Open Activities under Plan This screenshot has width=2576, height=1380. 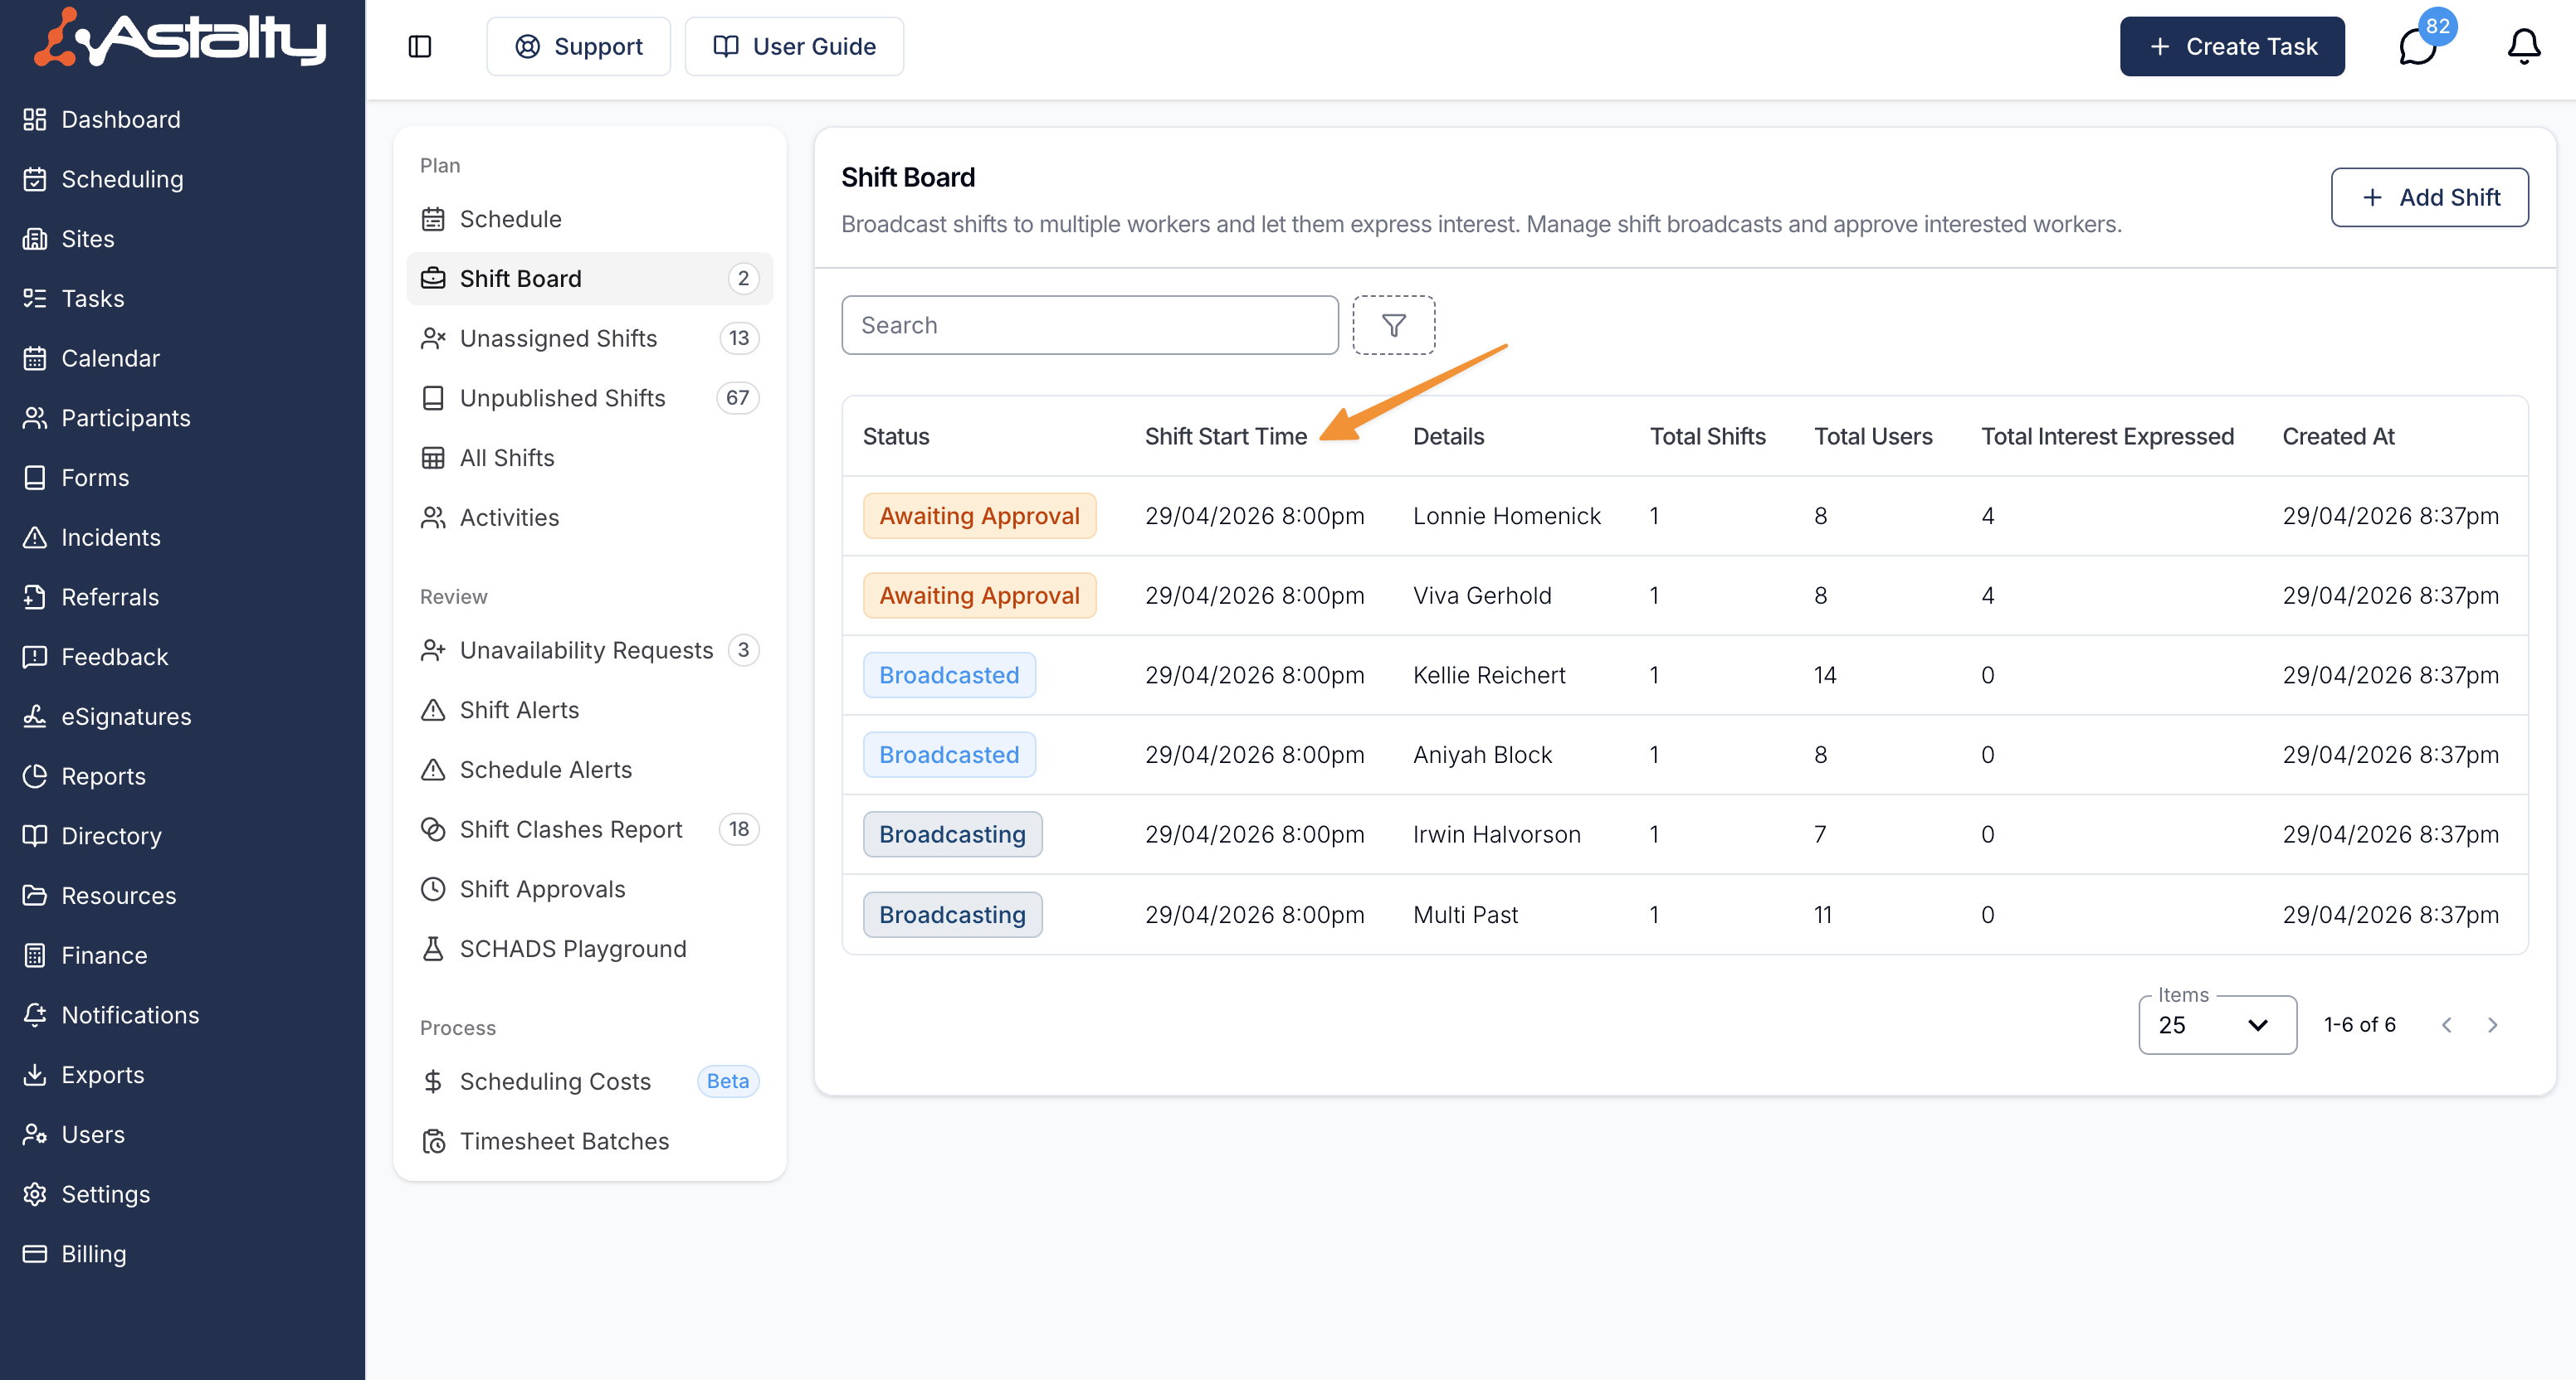590,517
